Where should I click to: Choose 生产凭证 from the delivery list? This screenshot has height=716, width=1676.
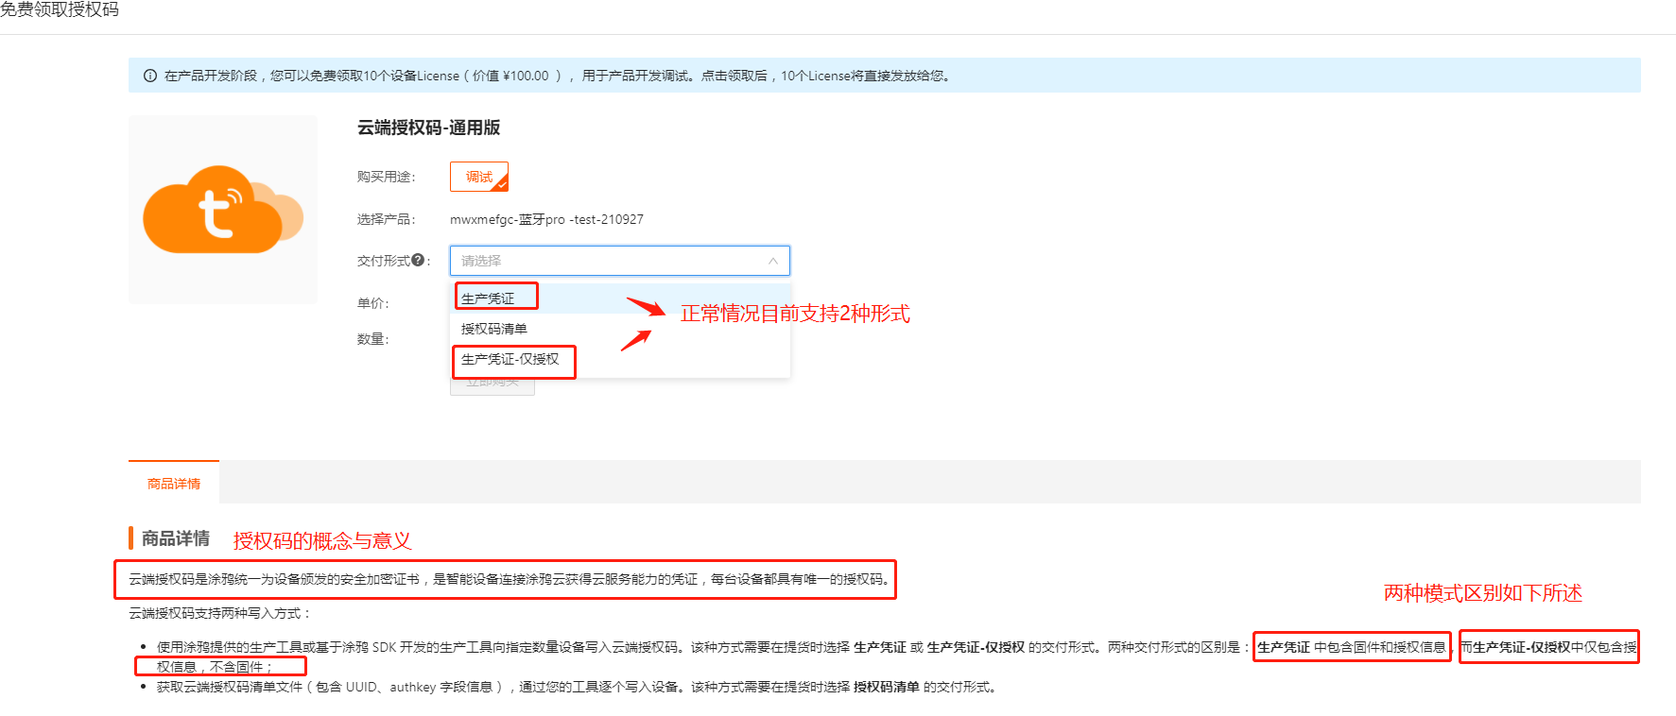pyautogui.click(x=620, y=298)
